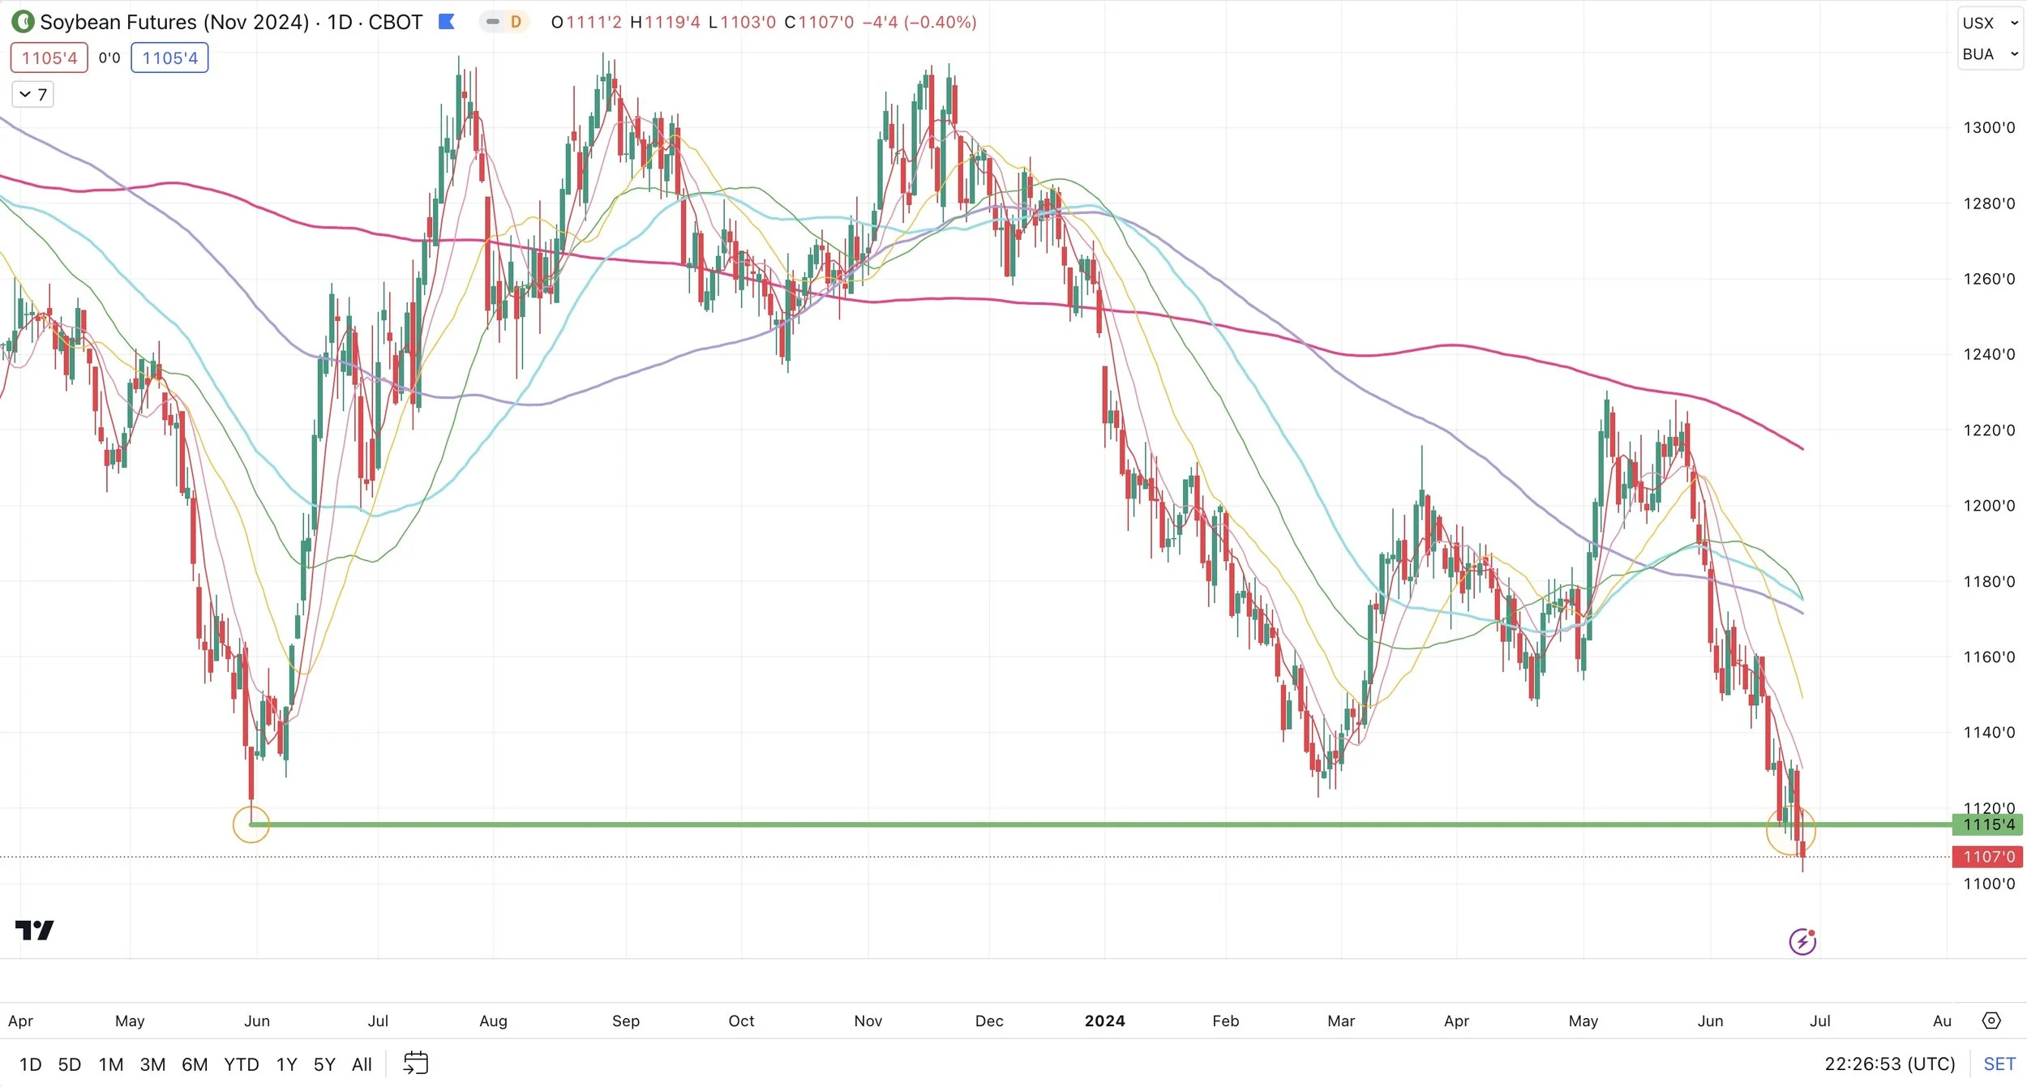2027x1087 pixels.
Task: Expand the 7 indicators legend chevron
Action: click(x=25, y=95)
